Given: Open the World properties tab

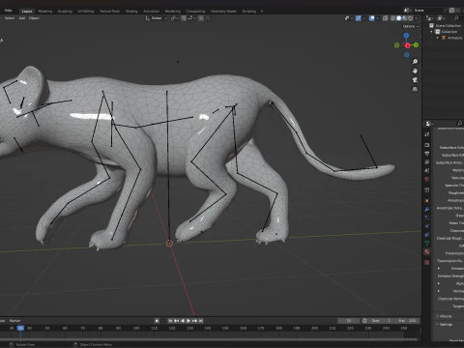Looking at the screenshot, I should click(427, 179).
